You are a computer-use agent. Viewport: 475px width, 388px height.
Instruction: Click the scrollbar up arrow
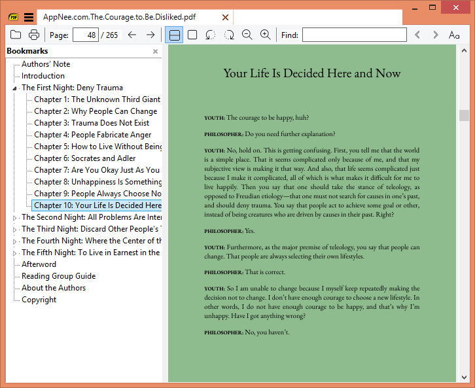(464, 51)
